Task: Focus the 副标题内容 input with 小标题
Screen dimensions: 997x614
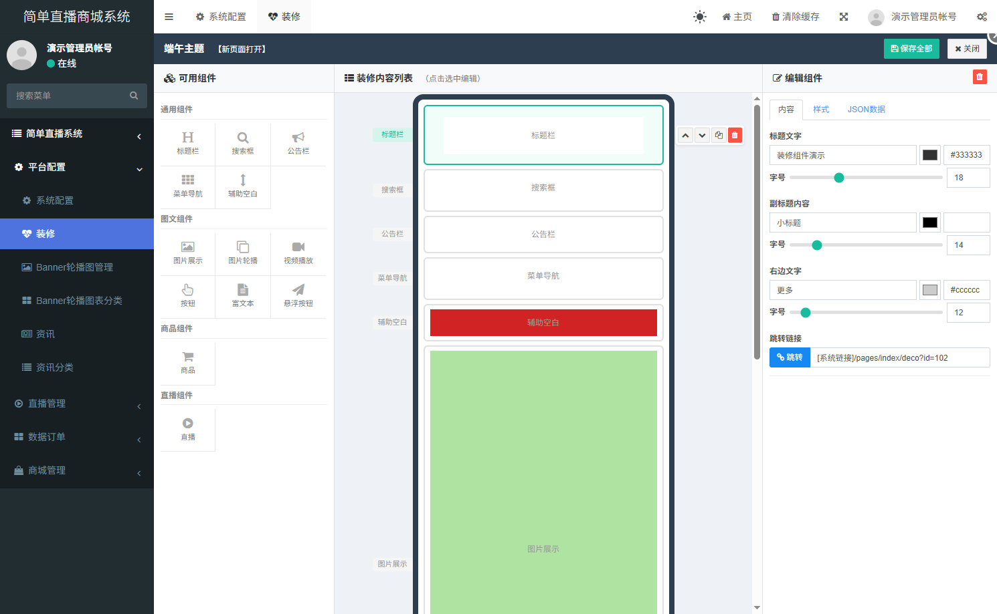Action: (x=843, y=222)
